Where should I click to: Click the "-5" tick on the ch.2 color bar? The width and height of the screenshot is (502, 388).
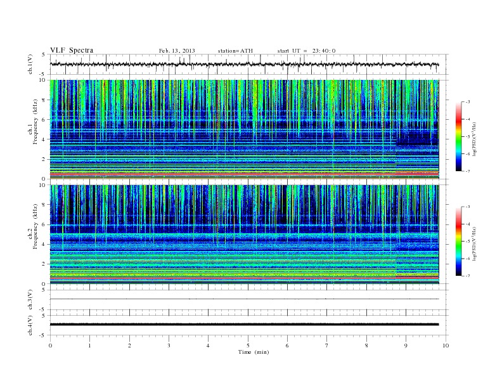coord(467,241)
